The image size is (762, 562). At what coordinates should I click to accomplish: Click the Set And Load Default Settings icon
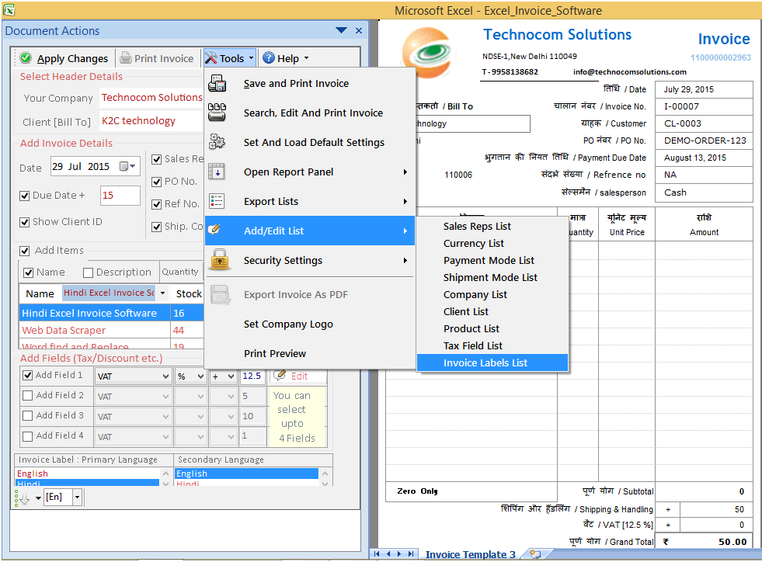218,142
